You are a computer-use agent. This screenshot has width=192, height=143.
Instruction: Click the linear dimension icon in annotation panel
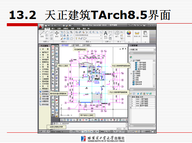[110, 32]
